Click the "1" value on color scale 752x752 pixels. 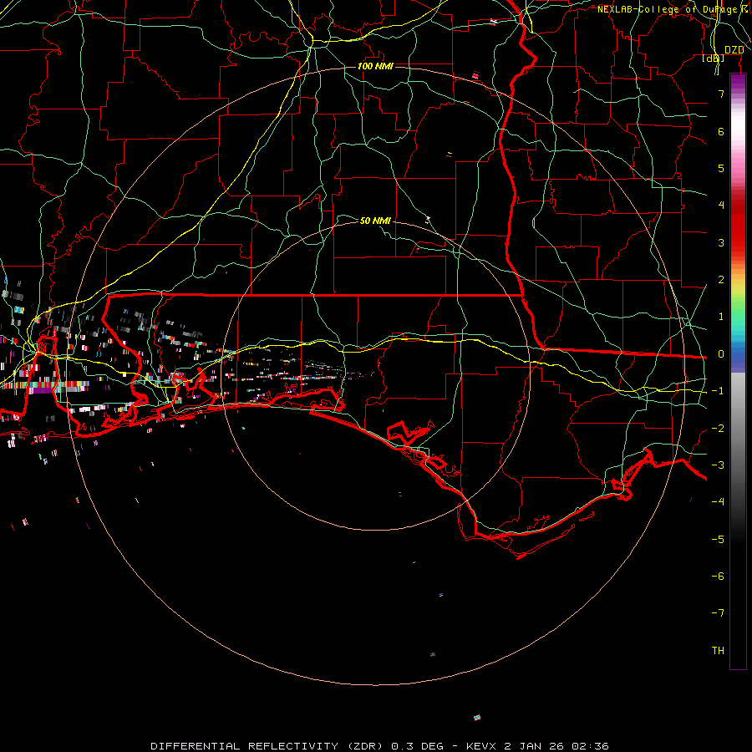(721, 317)
